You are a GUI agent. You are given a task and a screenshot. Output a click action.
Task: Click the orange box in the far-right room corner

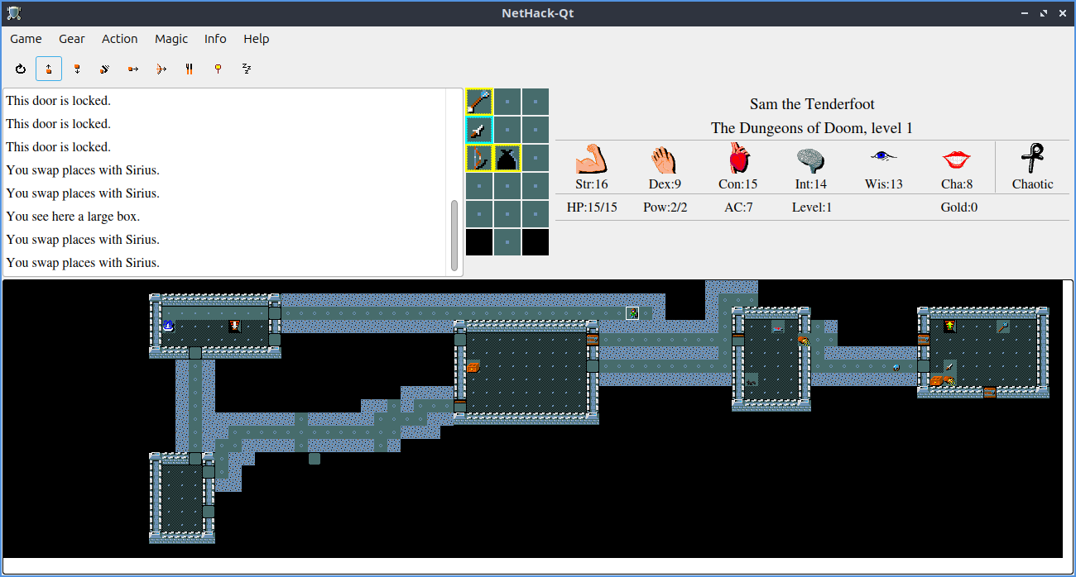click(937, 380)
